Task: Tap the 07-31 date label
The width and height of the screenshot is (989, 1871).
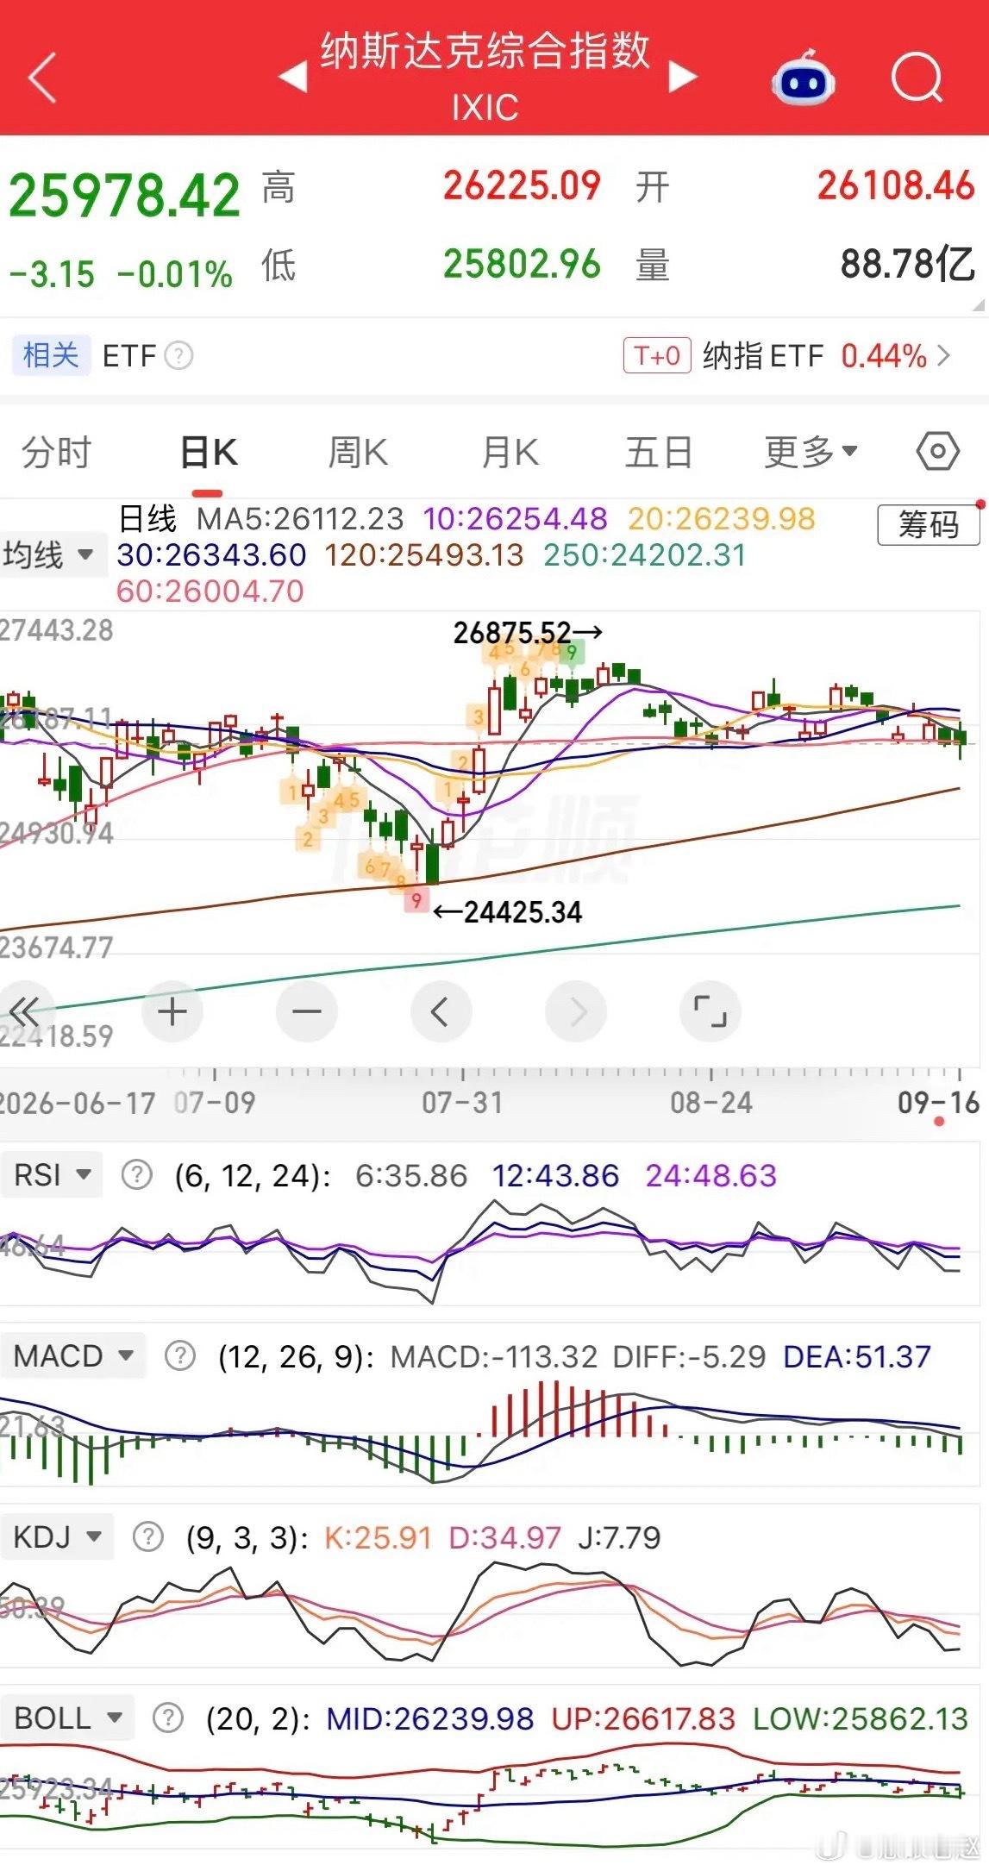Action: [x=462, y=1102]
